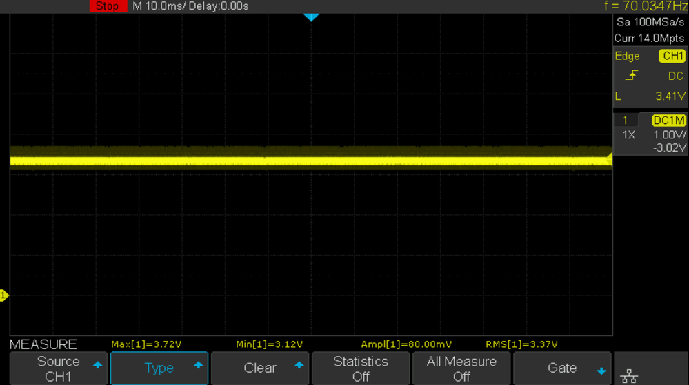Image resolution: width=689 pixels, height=385 pixels.
Task: Click the DC1M coupling badge
Action: point(669,121)
